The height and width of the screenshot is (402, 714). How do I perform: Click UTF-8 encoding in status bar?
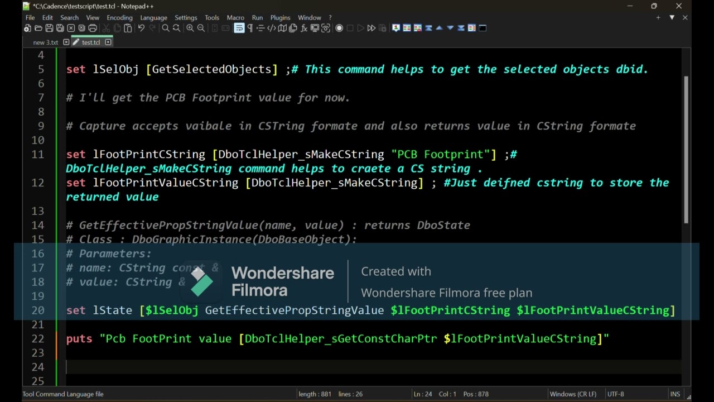click(615, 394)
